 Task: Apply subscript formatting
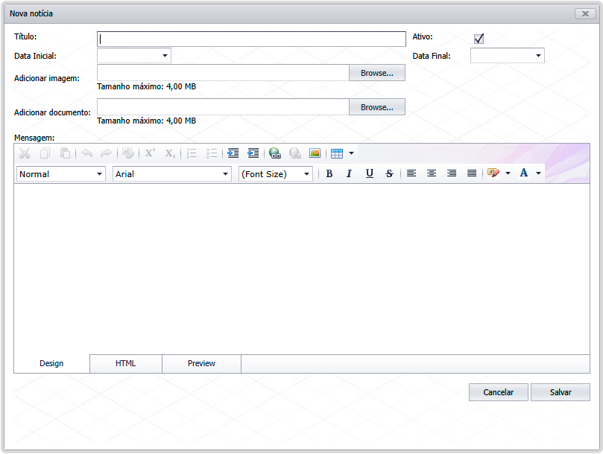170,153
